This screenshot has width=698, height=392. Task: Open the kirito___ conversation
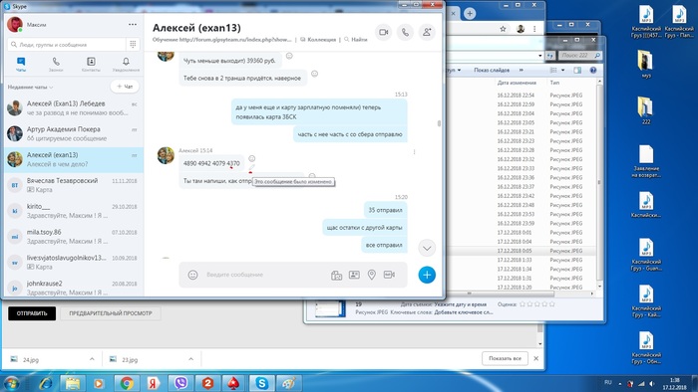74,211
